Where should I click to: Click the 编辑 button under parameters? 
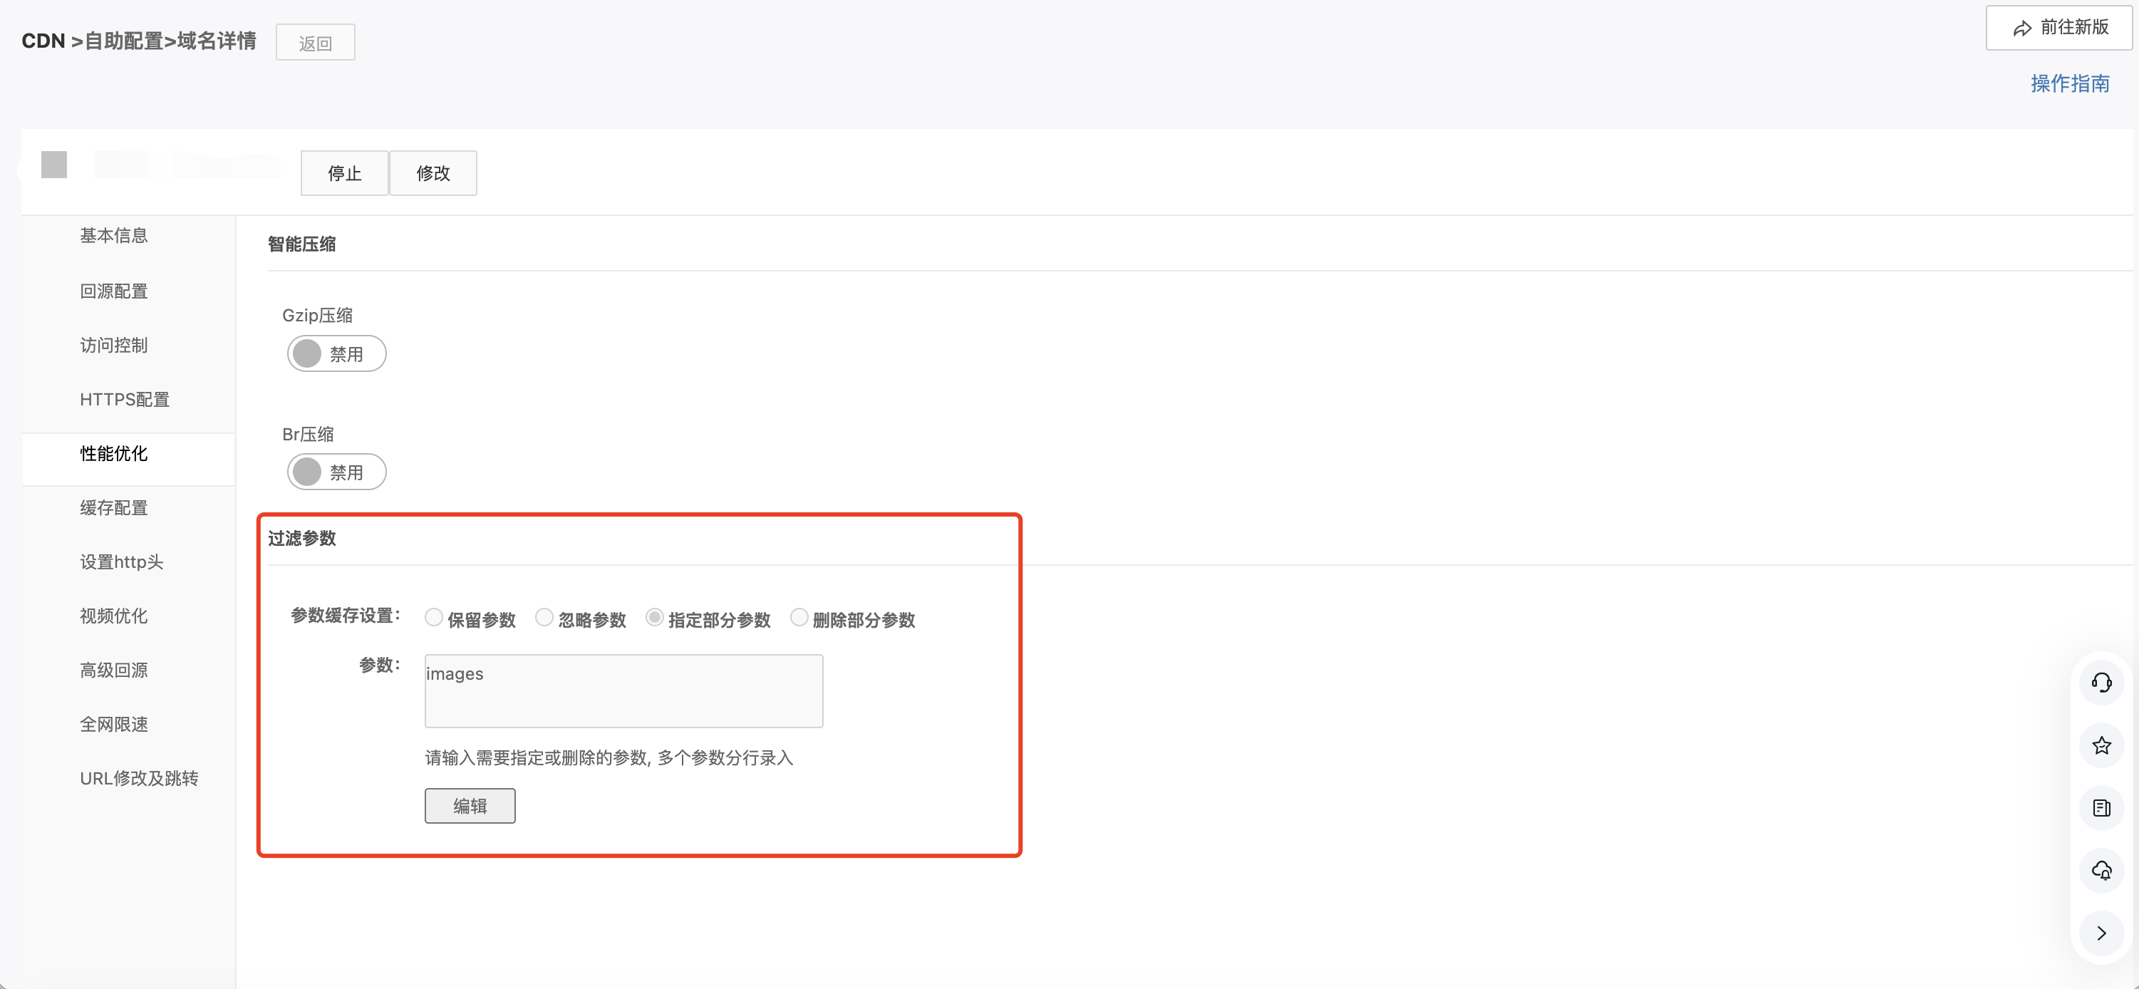(x=470, y=805)
